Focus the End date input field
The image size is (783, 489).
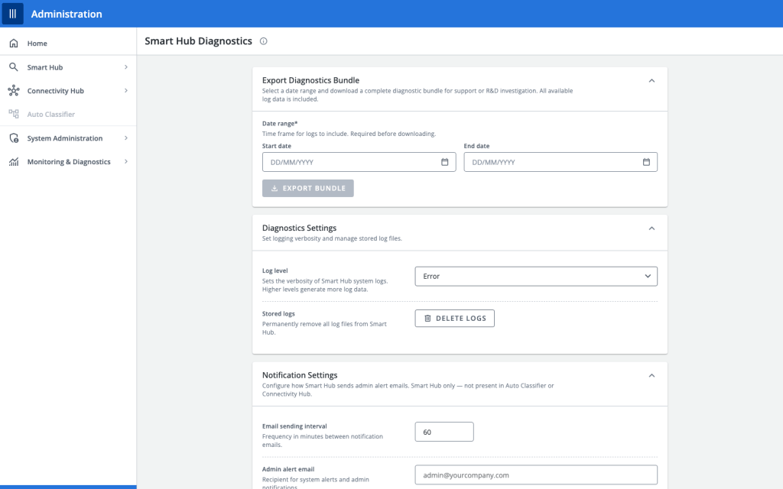(x=560, y=162)
